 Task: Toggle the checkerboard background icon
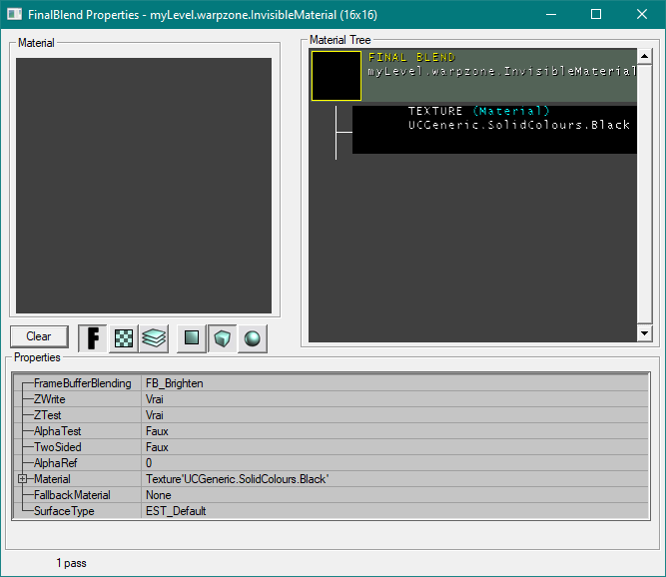(x=123, y=338)
